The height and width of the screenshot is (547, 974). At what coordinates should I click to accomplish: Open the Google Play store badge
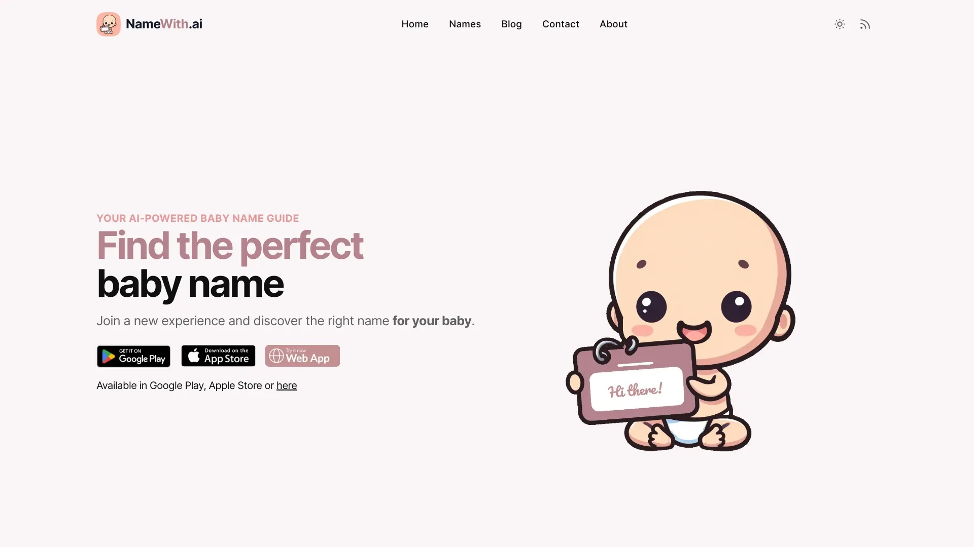click(x=133, y=356)
